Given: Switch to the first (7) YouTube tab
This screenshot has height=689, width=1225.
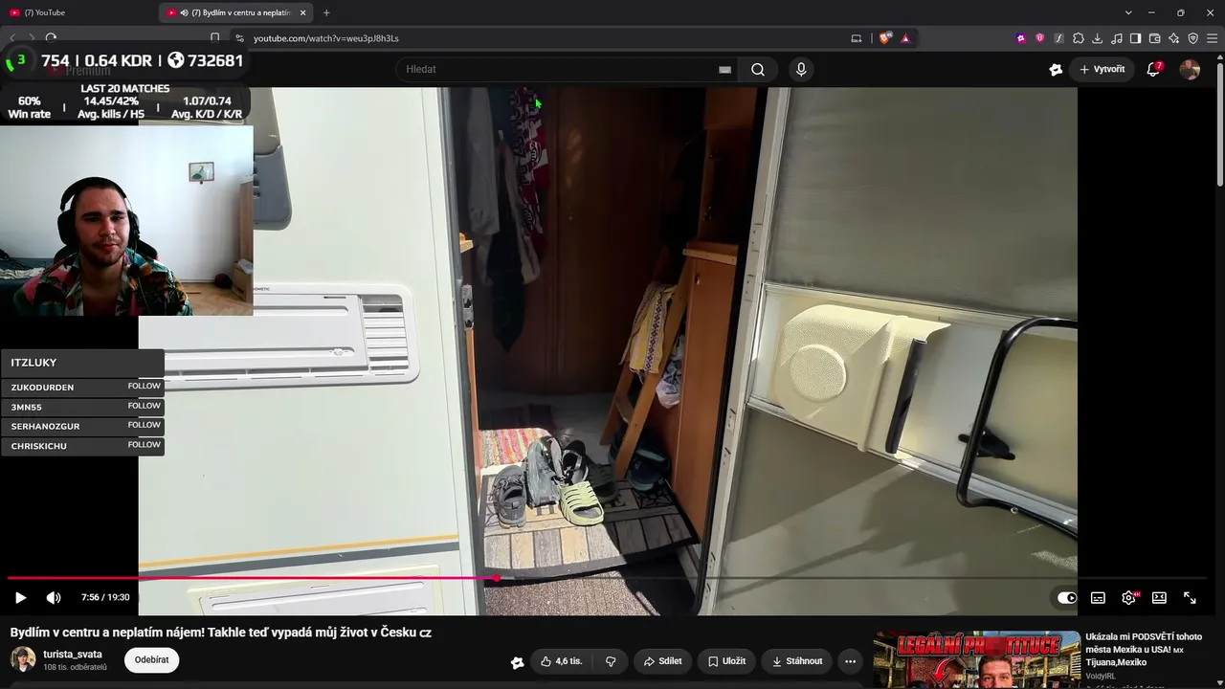Looking at the screenshot, I should pos(79,12).
